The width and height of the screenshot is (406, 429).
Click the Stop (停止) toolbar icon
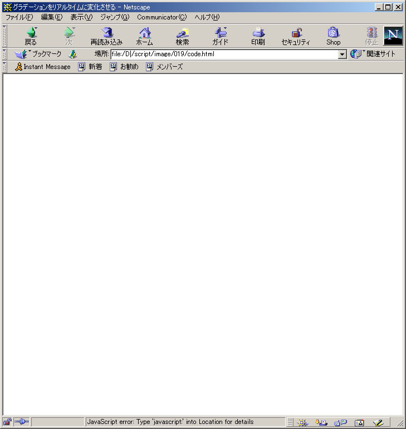(371, 36)
